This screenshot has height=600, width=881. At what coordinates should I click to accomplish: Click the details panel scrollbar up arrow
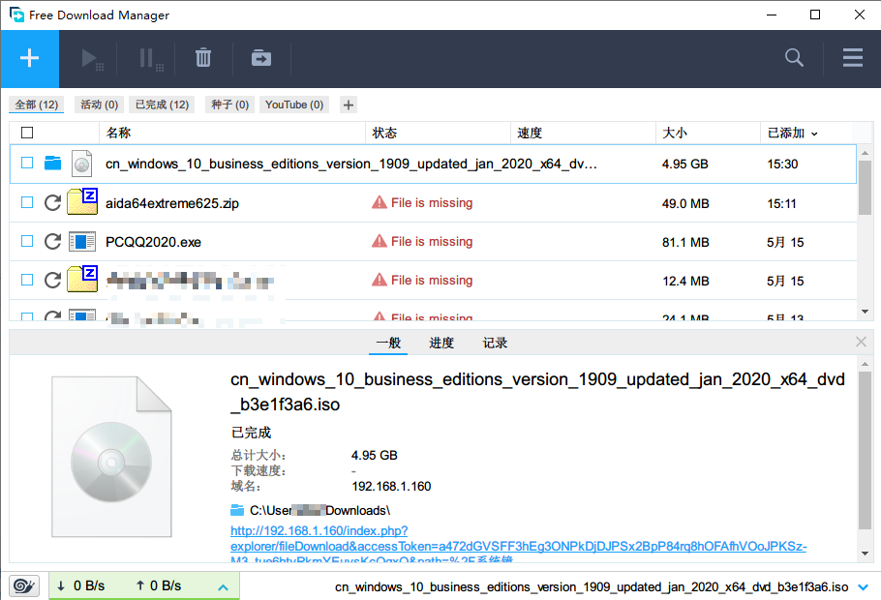(x=865, y=365)
